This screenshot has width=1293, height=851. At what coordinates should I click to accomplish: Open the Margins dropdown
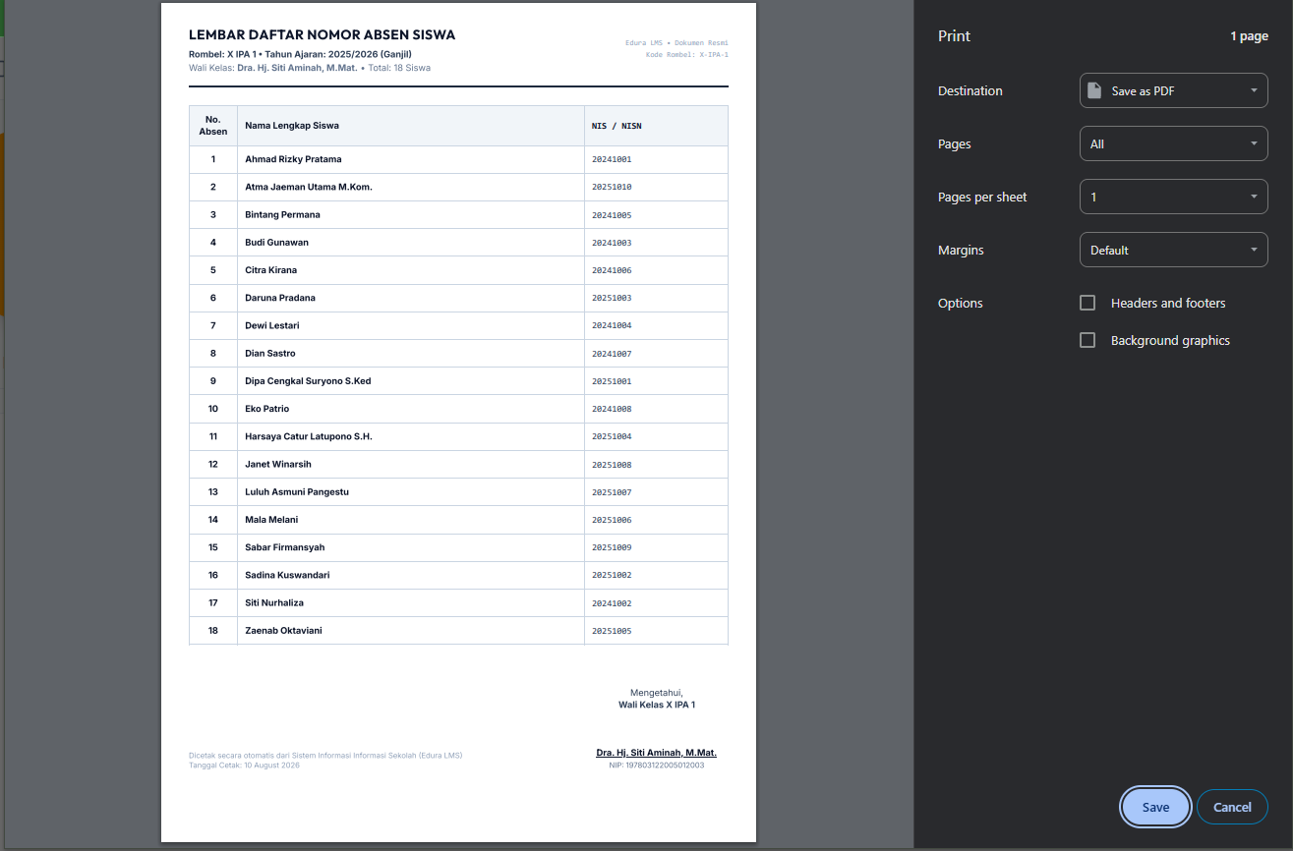tap(1173, 250)
